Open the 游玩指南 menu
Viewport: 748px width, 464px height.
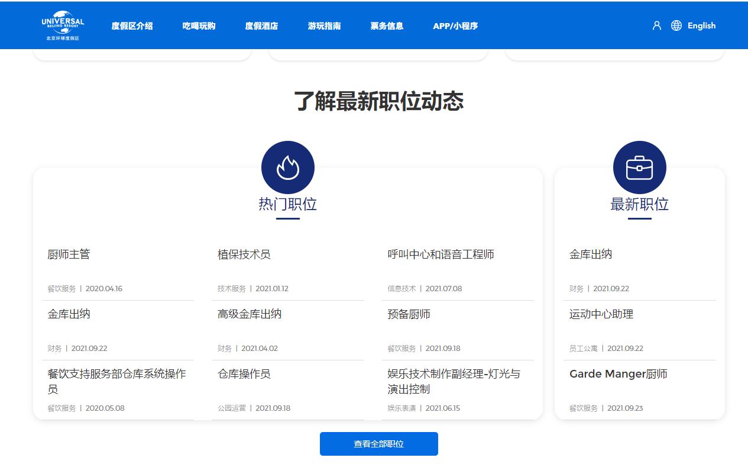click(x=323, y=25)
